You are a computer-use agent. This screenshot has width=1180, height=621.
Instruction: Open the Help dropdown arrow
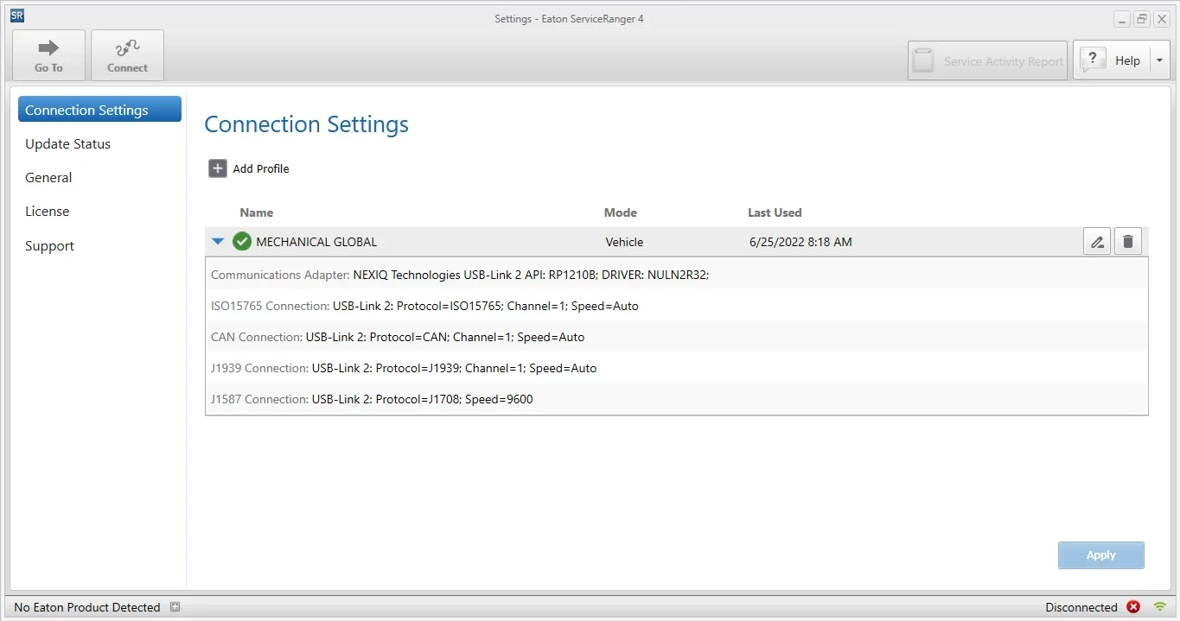[1159, 60]
